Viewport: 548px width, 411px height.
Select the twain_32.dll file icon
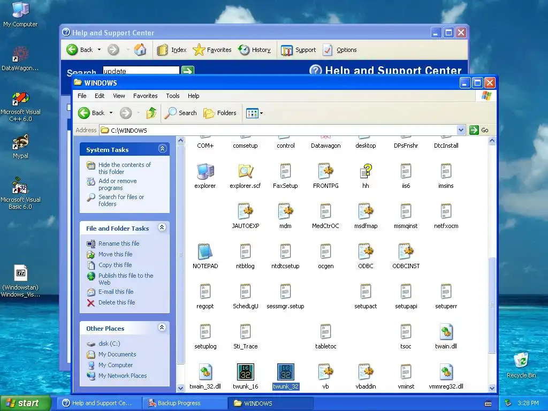pos(205,372)
